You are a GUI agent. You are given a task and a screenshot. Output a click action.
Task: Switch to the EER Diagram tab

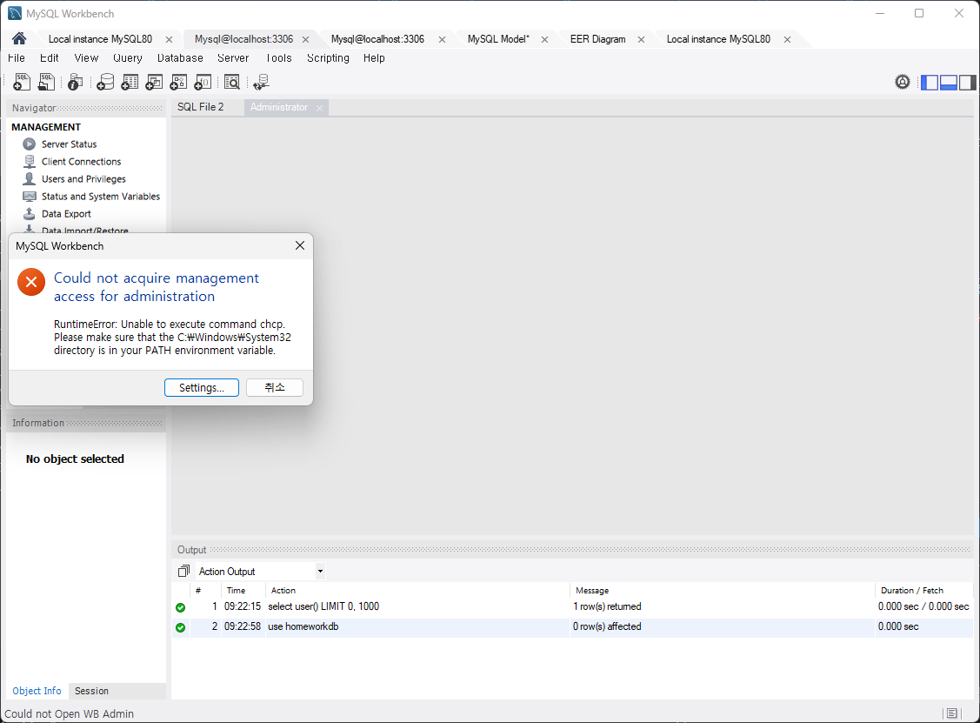[x=598, y=39]
